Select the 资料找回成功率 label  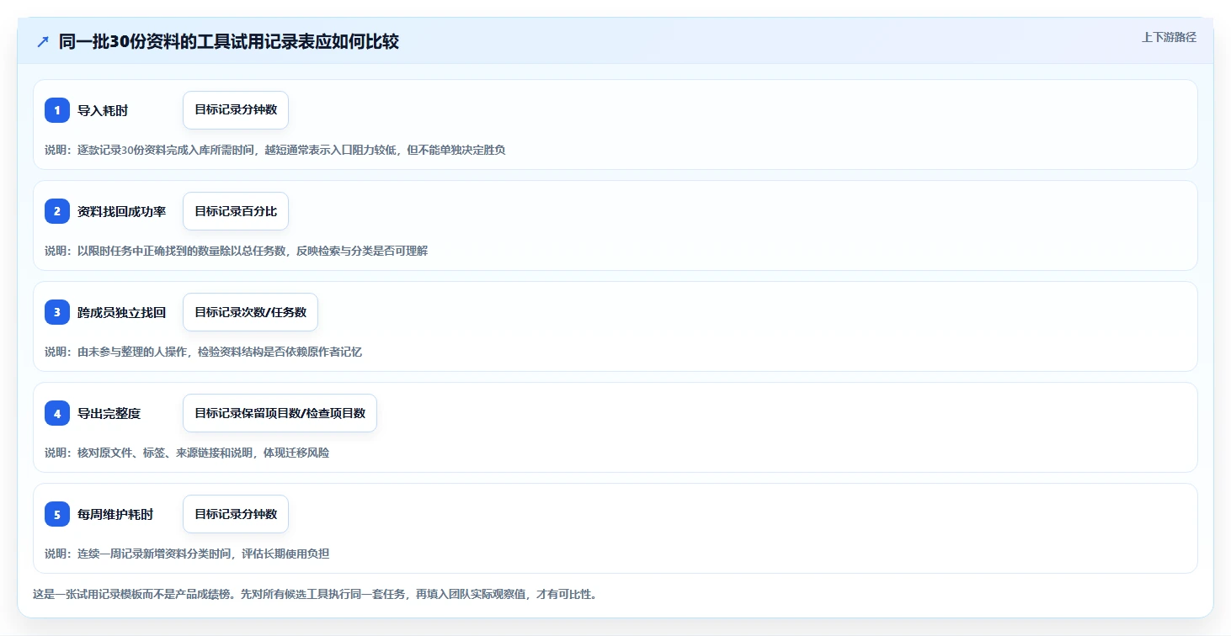click(x=121, y=211)
